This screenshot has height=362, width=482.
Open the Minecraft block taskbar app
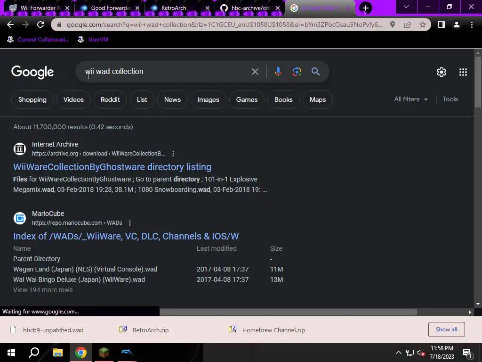tap(104, 353)
